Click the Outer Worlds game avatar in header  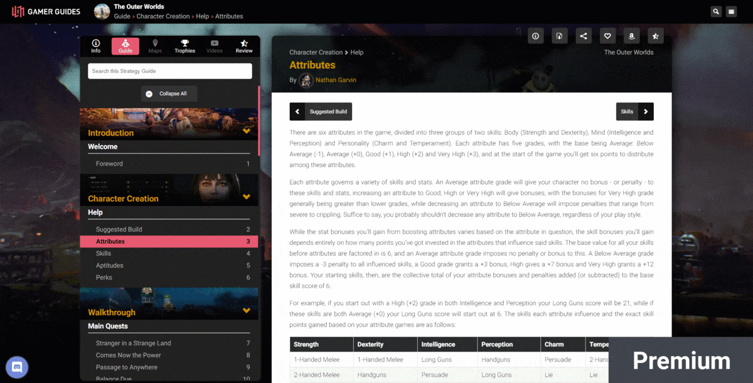102,11
